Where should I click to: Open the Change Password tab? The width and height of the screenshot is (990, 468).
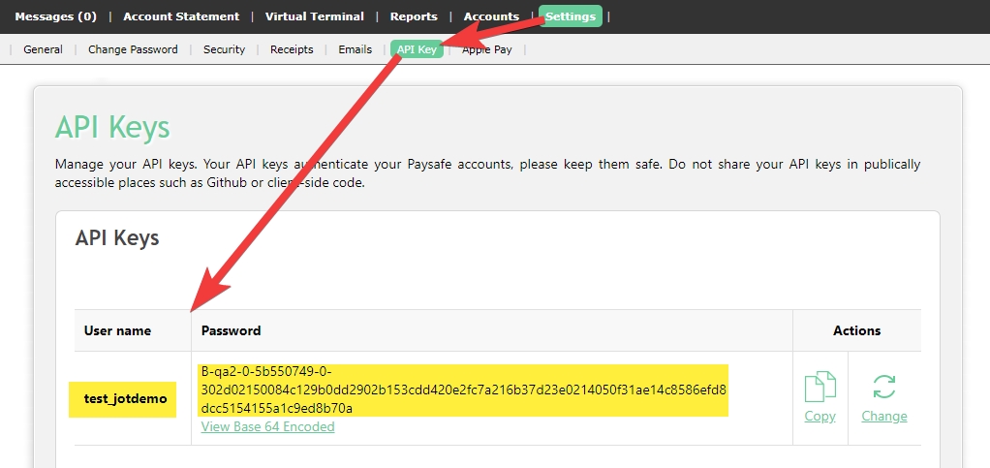click(x=133, y=49)
